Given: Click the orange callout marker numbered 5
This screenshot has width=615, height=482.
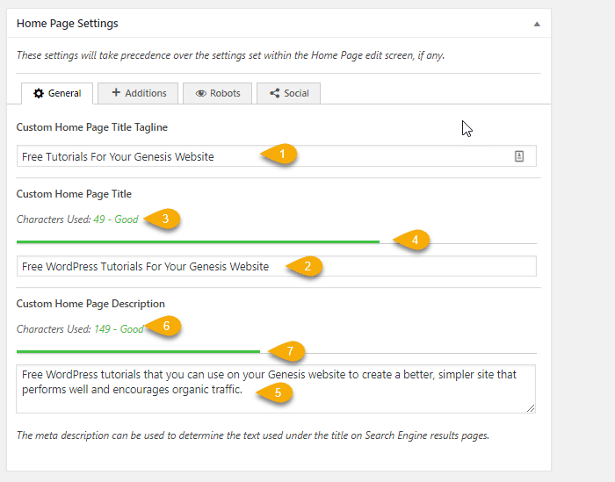Looking at the screenshot, I should point(278,393).
